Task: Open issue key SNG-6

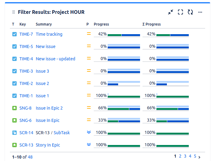Action: [x=25, y=120]
